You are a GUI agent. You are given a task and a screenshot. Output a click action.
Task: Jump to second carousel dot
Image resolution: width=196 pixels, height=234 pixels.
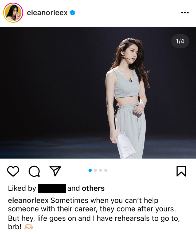[95, 170]
